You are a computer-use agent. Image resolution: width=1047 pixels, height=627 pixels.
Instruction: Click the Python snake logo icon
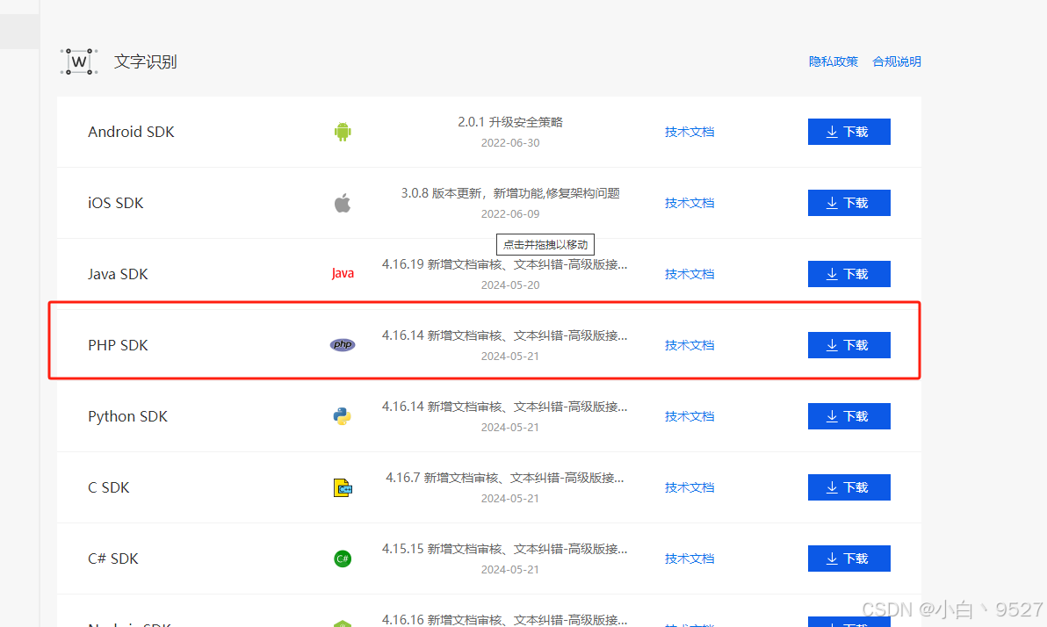tap(343, 416)
